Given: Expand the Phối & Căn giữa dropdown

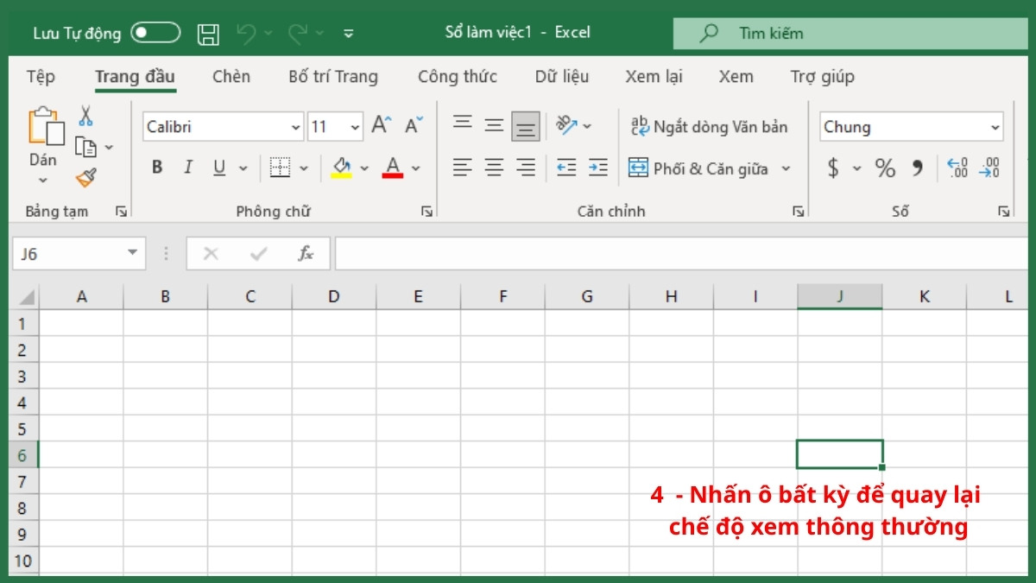Looking at the screenshot, I should click(787, 168).
